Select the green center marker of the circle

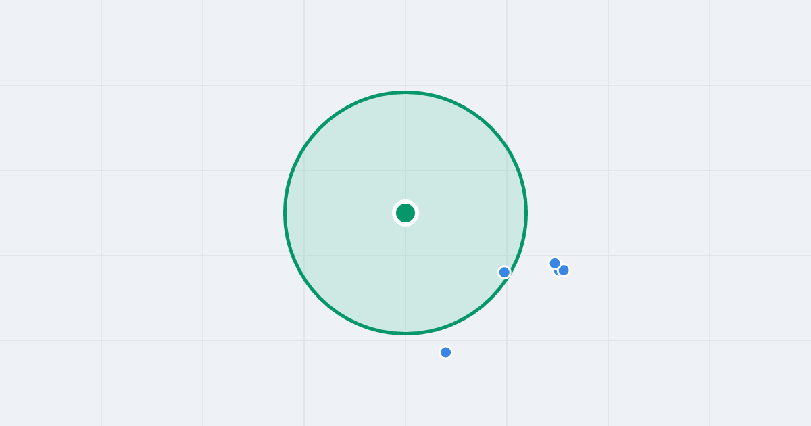[x=405, y=213]
